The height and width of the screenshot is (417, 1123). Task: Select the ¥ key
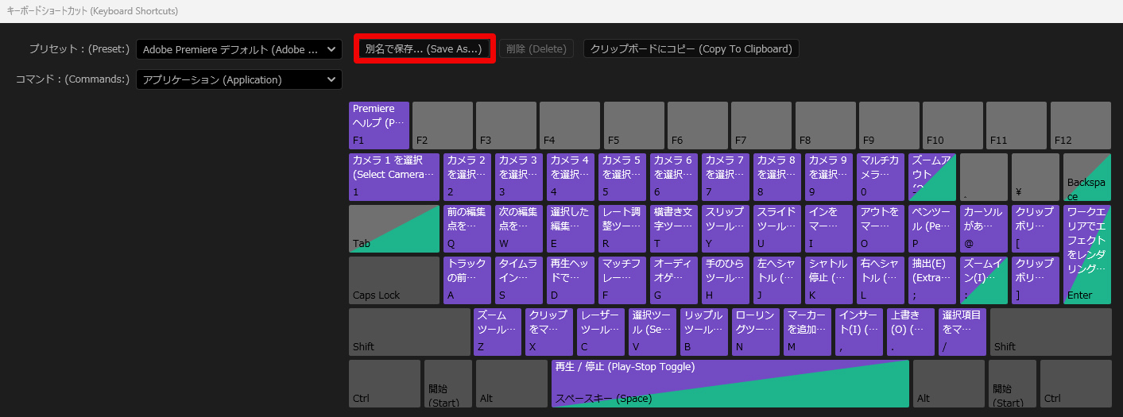click(x=1036, y=176)
